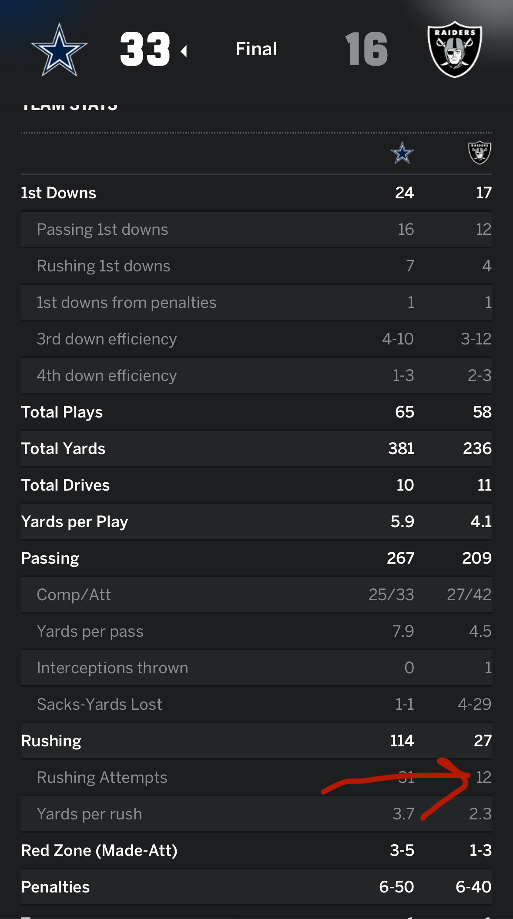Select the "Total Plays" row label
513x919 pixels.
pyautogui.click(x=62, y=412)
